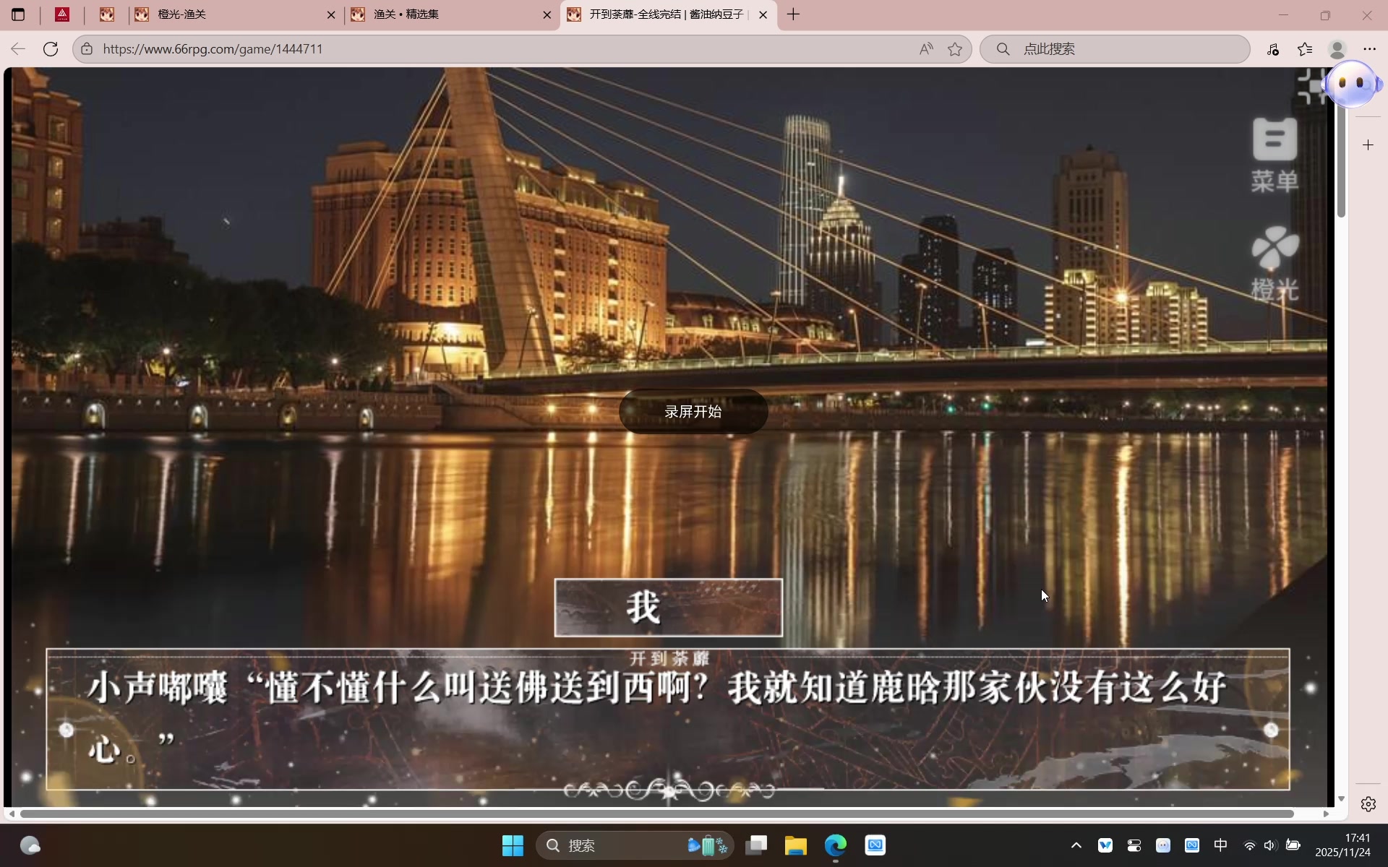This screenshot has width=1388, height=867.
Task: Open browser settings and more menu
Action: point(1369,49)
